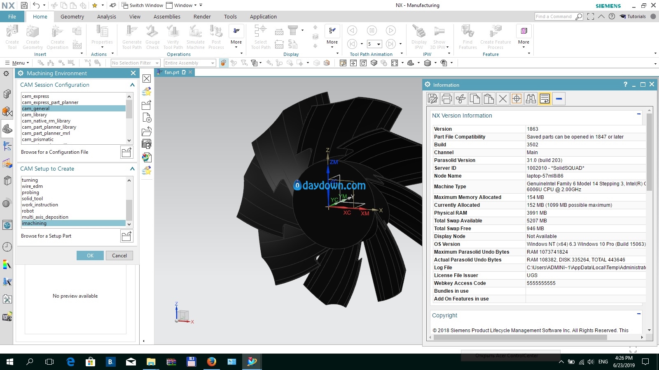Click the Paste clipboard icon in Information window

[489, 99]
